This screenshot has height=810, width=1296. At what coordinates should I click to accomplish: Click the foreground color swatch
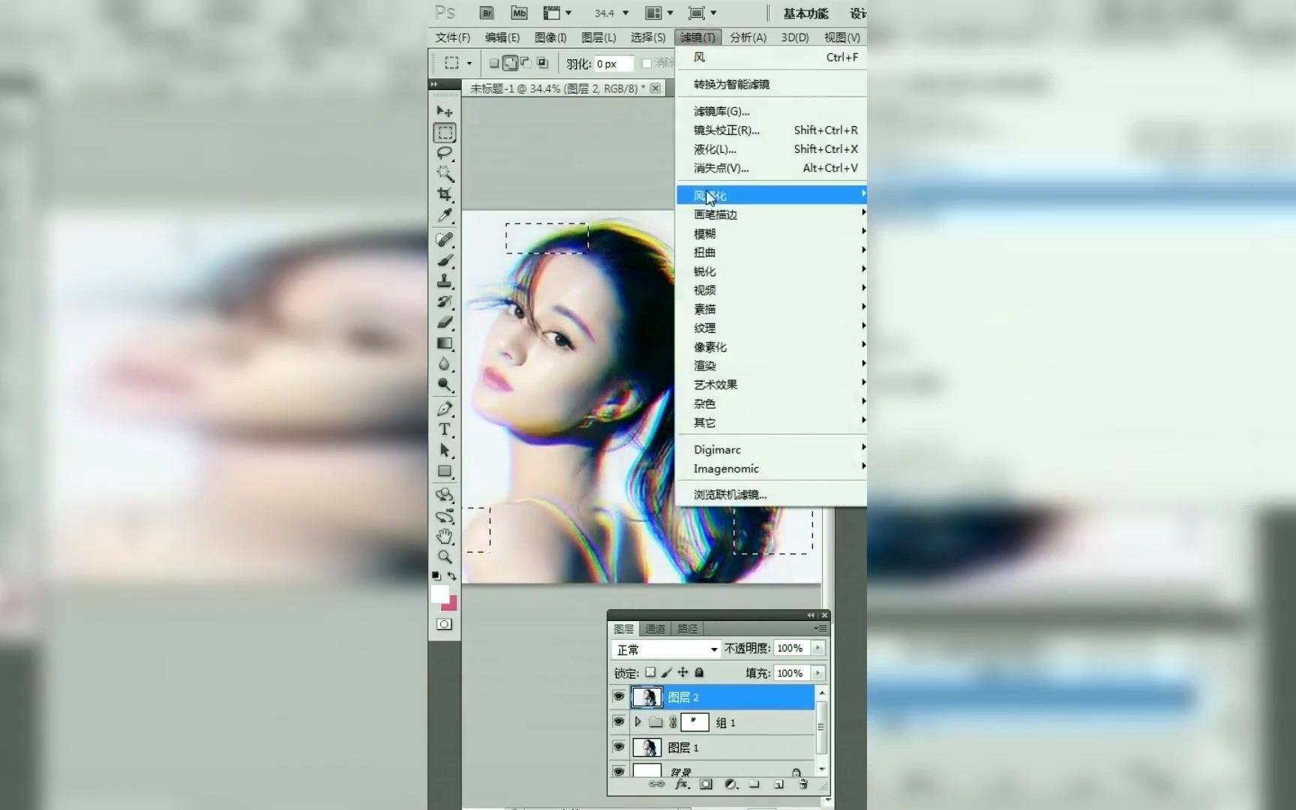click(441, 594)
